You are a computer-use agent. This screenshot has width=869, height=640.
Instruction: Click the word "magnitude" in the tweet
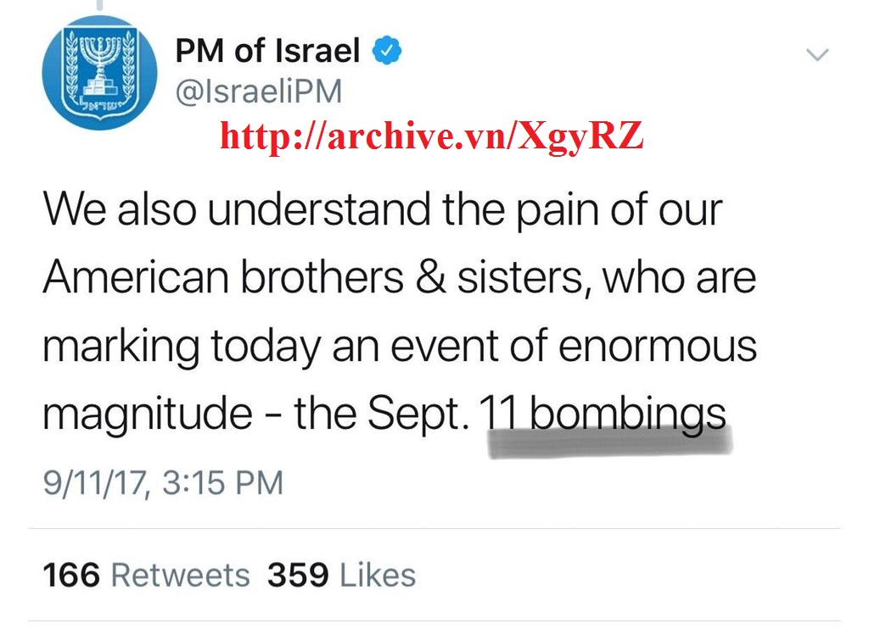pyautogui.click(x=148, y=415)
